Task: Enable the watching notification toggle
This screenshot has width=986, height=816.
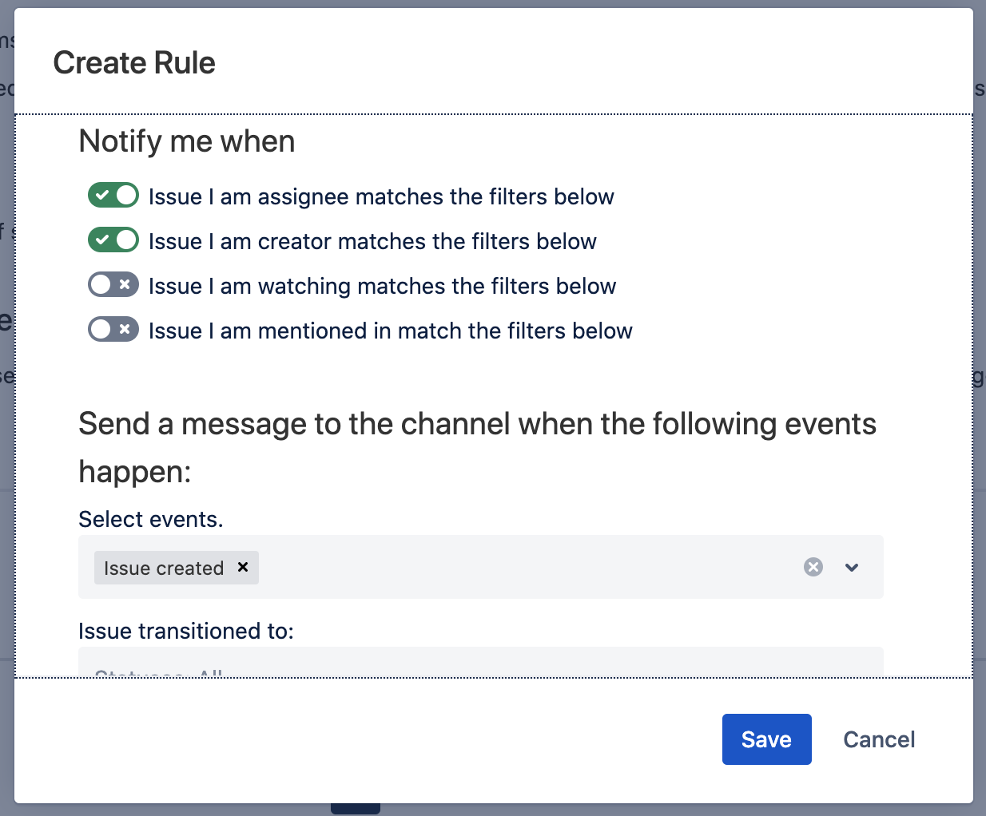Action: click(113, 285)
